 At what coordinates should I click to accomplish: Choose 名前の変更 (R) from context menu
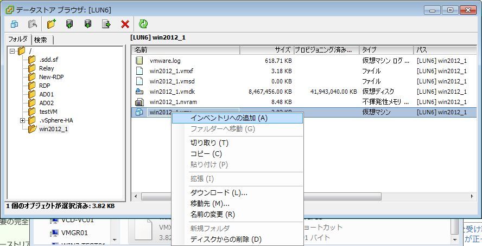click(237, 214)
